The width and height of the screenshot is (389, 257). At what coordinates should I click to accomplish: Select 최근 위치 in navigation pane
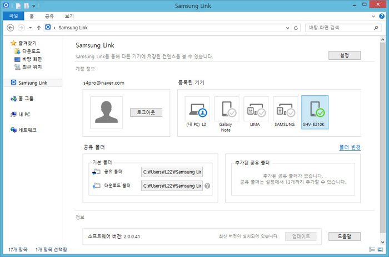(28, 67)
